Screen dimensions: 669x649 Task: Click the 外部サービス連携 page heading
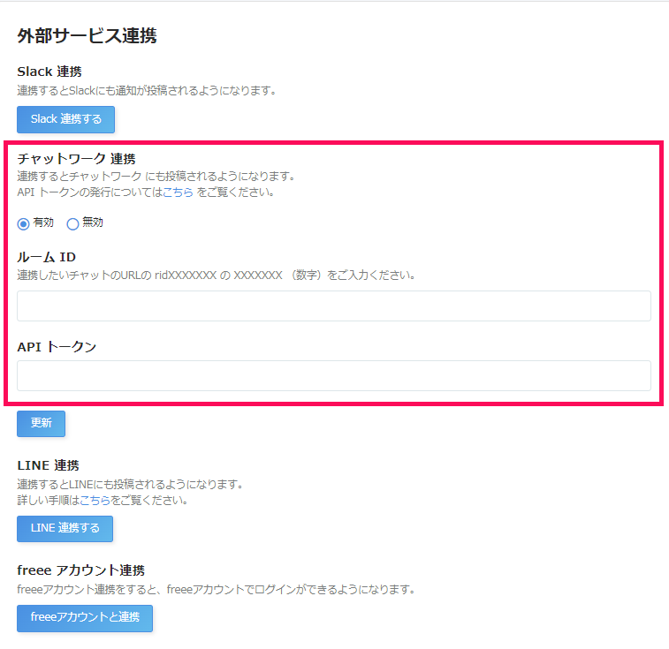pyautogui.click(x=87, y=35)
